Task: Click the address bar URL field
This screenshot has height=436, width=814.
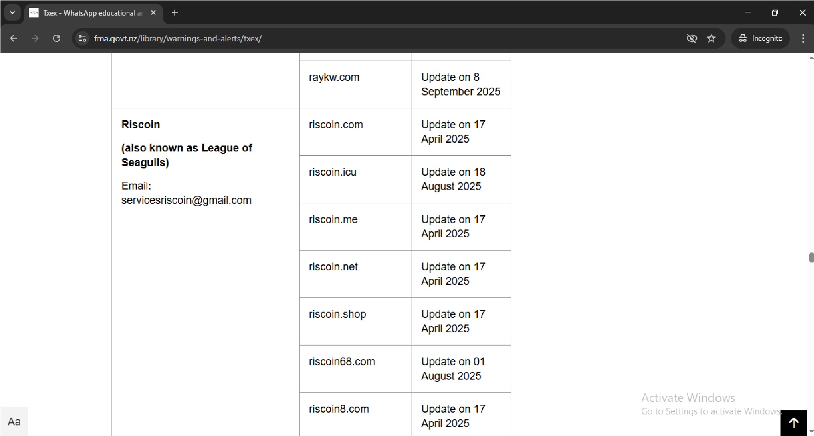Action: pos(367,39)
